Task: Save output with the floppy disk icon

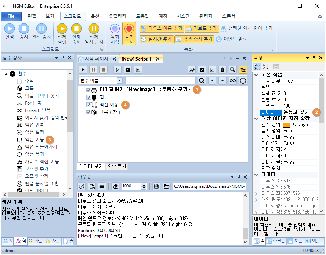Action: 156,186
